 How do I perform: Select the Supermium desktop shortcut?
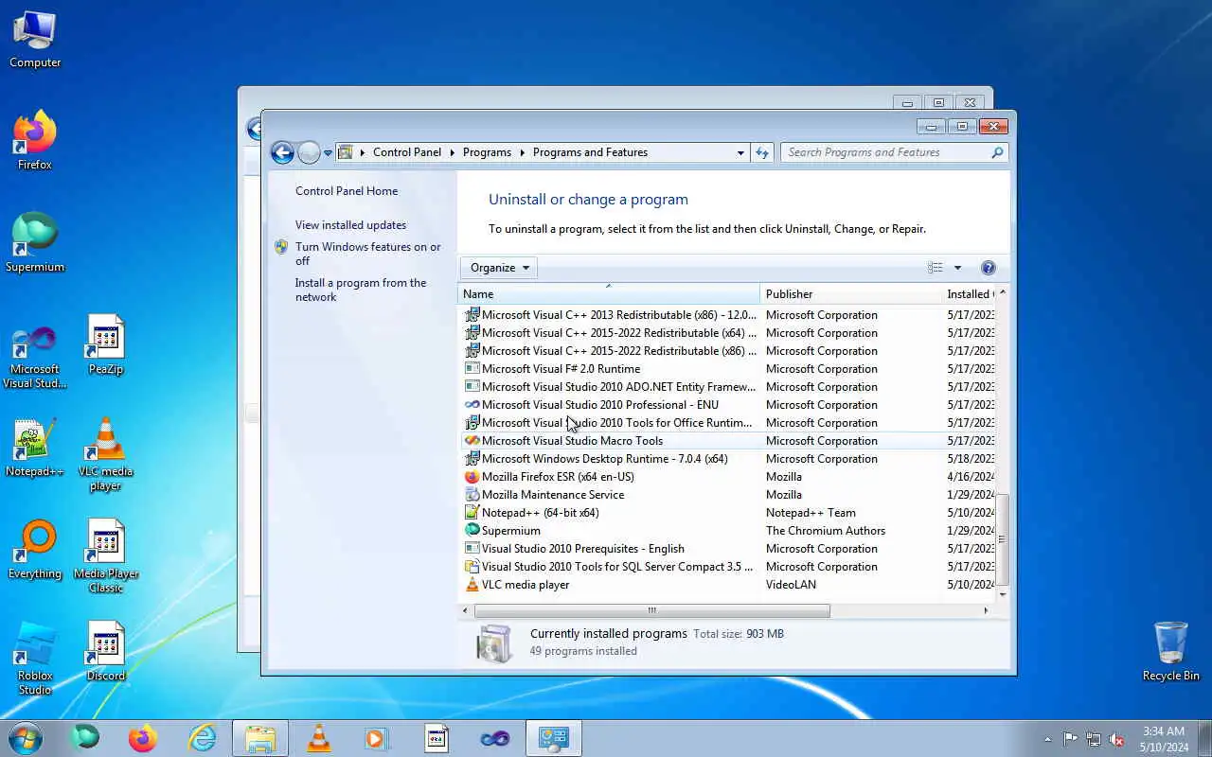click(x=35, y=243)
